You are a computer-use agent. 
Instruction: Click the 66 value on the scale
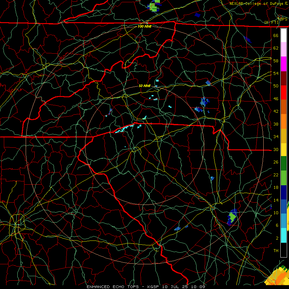[x=276, y=35]
